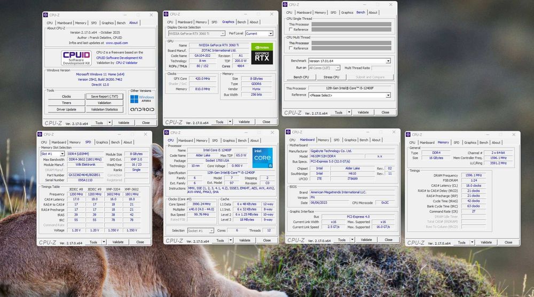The image size is (534, 297).
Task: Click the BIOS Date value 06/06/2023
Action: click(x=330, y=202)
